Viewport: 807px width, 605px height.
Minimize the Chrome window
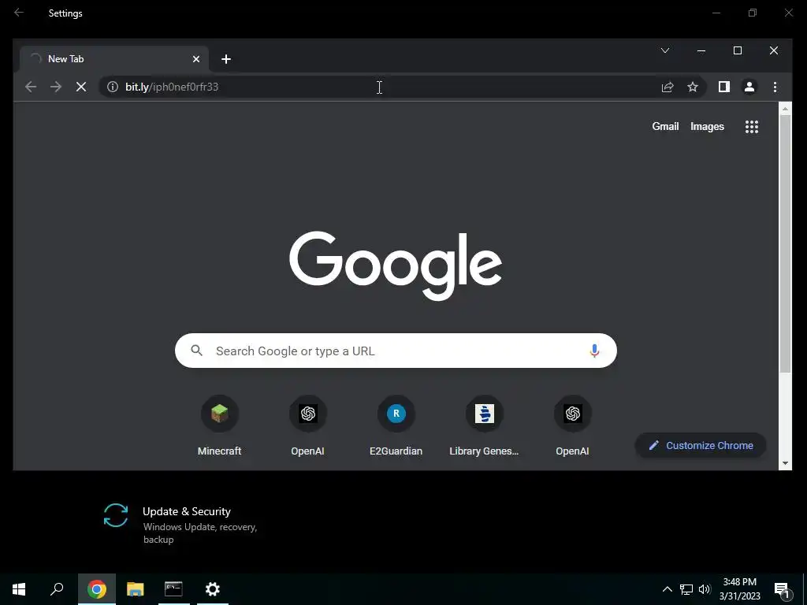point(701,50)
